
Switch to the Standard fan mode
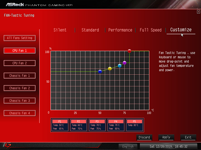coord(90,30)
